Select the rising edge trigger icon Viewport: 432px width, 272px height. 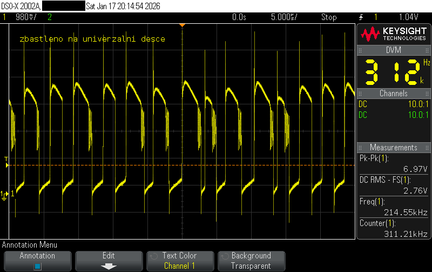pyautogui.click(x=361, y=17)
